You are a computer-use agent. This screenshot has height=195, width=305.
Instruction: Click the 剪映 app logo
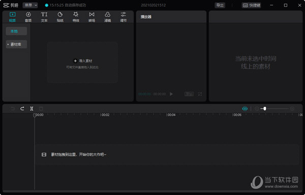(11, 5)
